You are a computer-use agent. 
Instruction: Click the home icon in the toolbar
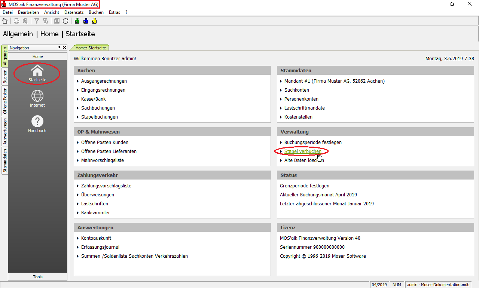5,21
